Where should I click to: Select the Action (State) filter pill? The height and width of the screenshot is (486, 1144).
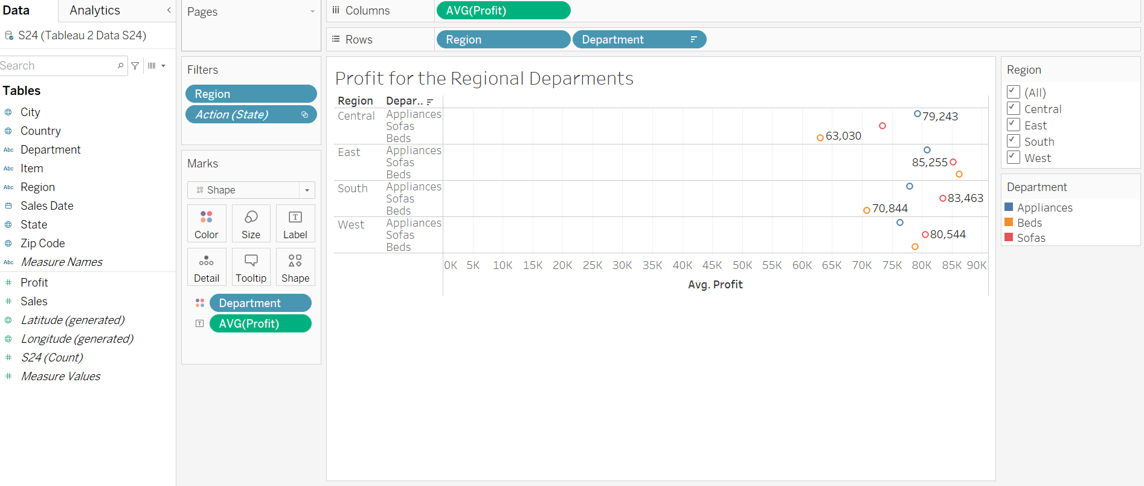tap(242, 114)
